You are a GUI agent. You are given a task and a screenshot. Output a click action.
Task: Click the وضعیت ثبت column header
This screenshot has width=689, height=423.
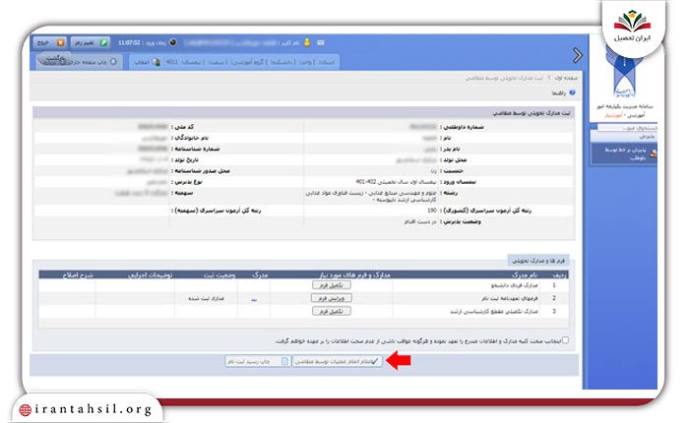point(219,275)
